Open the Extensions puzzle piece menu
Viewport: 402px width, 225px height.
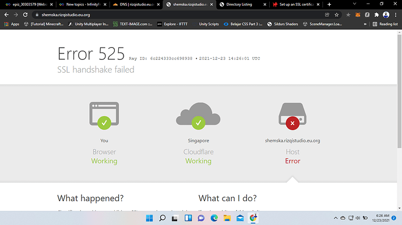[x=376, y=15]
